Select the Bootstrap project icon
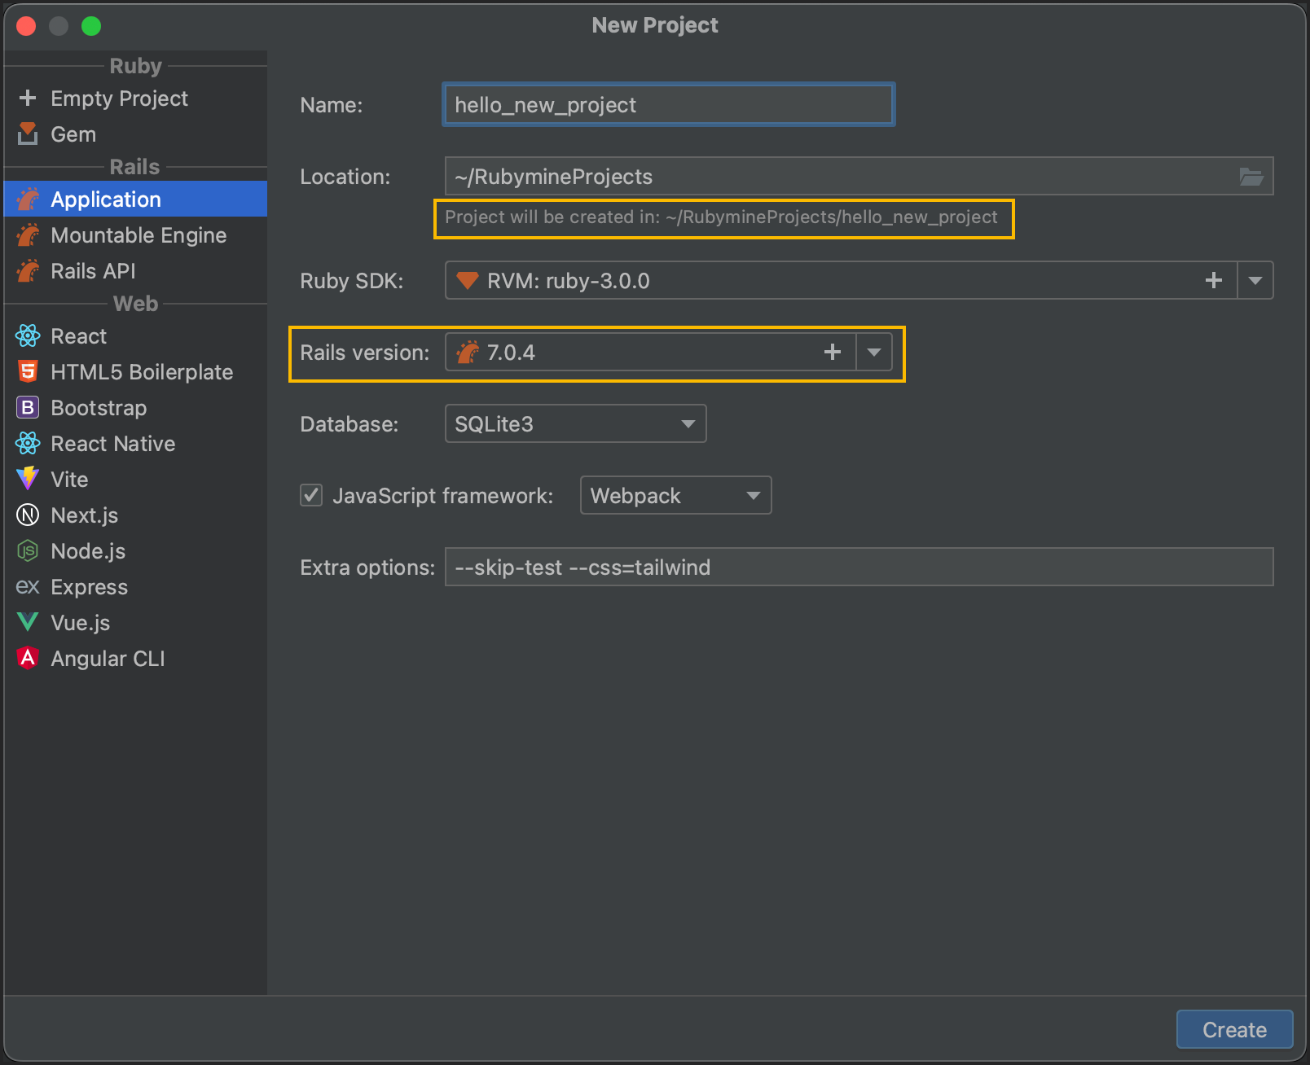The image size is (1310, 1065). 28,408
